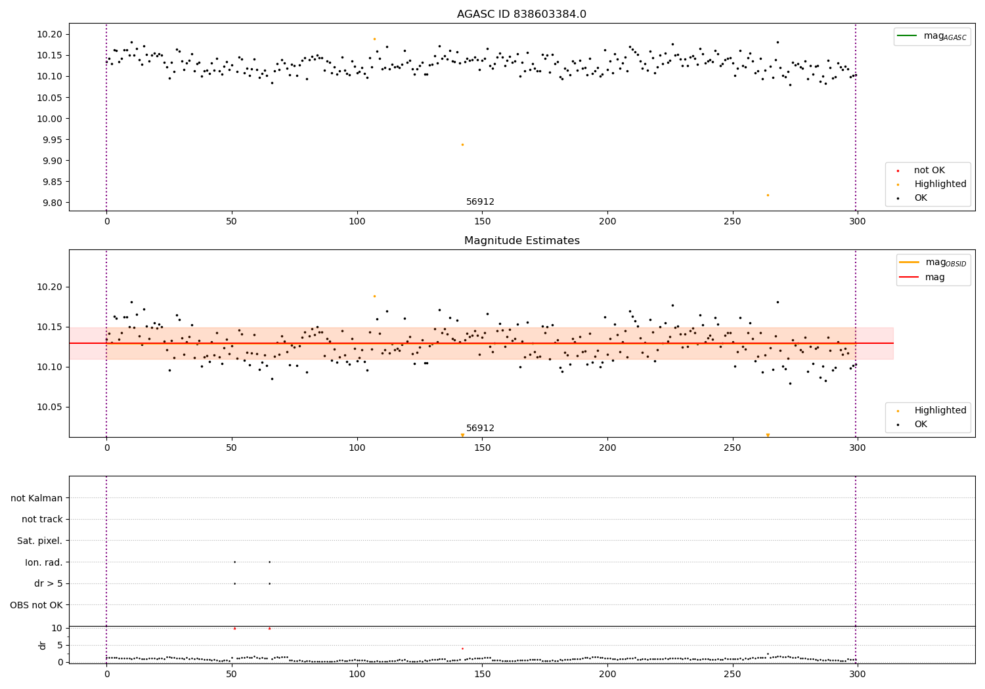Click the 10.05 y-axis tick in Magnitude Estimates panel
The height and width of the screenshot is (689, 985).
49,407
